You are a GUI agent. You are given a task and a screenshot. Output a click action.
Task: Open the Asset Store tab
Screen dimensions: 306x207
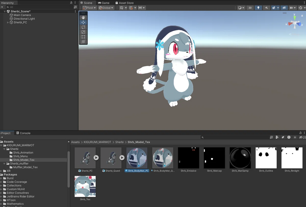coord(124,3)
